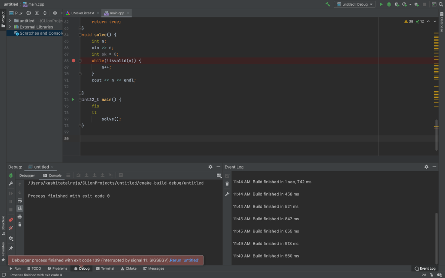Go to next highlighted error arrow
Image resolution: width=445 pixels, height=278 pixels.
[x=435, y=21]
